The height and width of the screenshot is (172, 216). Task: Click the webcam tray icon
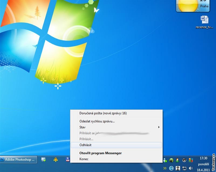(x=178, y=168)
